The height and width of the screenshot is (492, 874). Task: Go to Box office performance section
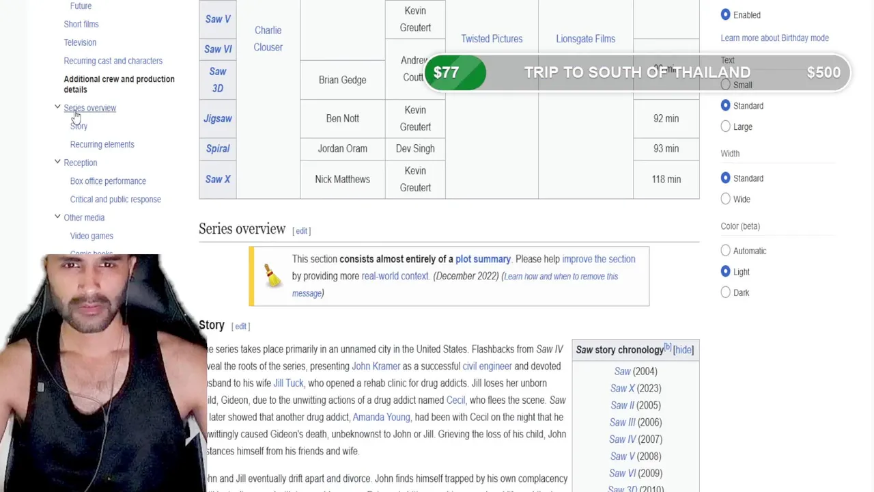(x=108, y=181)
